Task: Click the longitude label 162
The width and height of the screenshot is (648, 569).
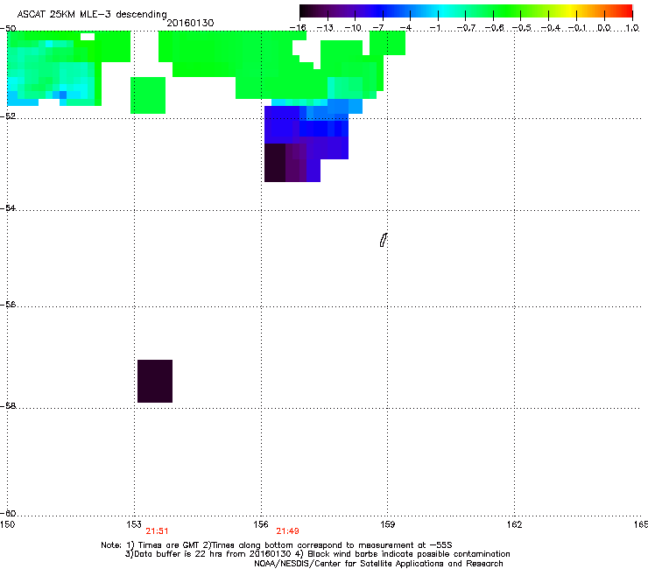Action: point(515,524)
